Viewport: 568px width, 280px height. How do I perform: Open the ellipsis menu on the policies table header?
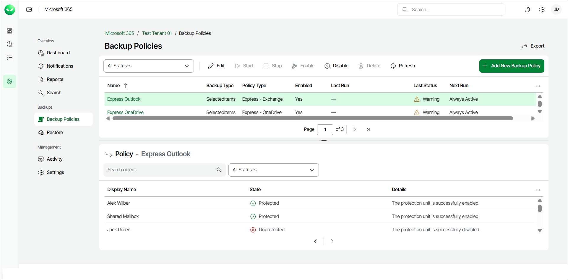click(538, 86)
